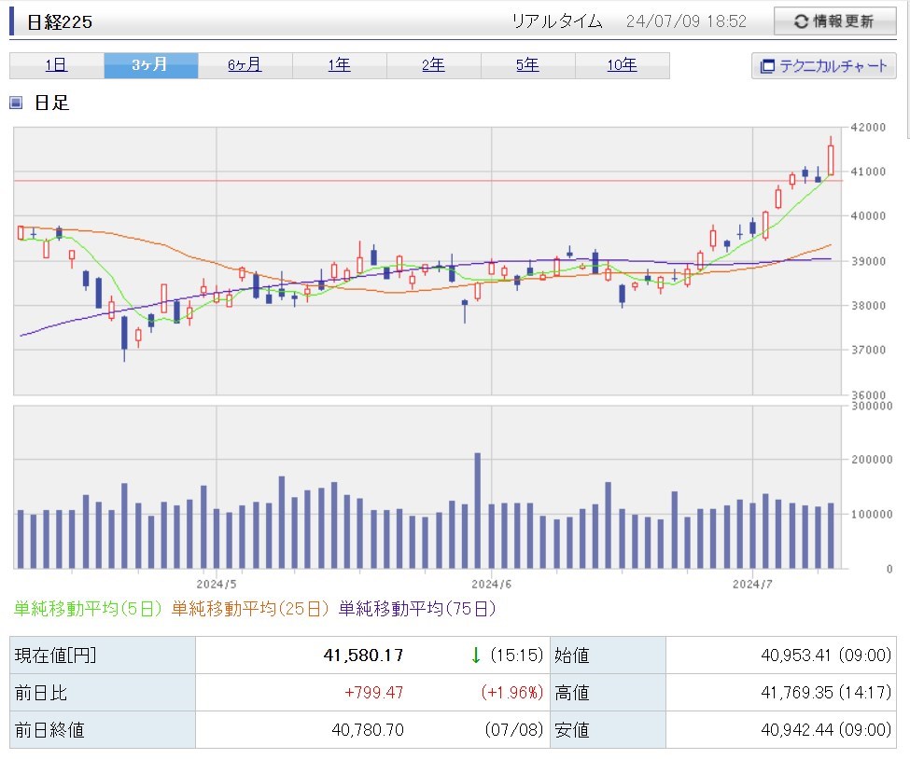
Task: Switch to the 5年 chart tab
Action: pos(527,65)
